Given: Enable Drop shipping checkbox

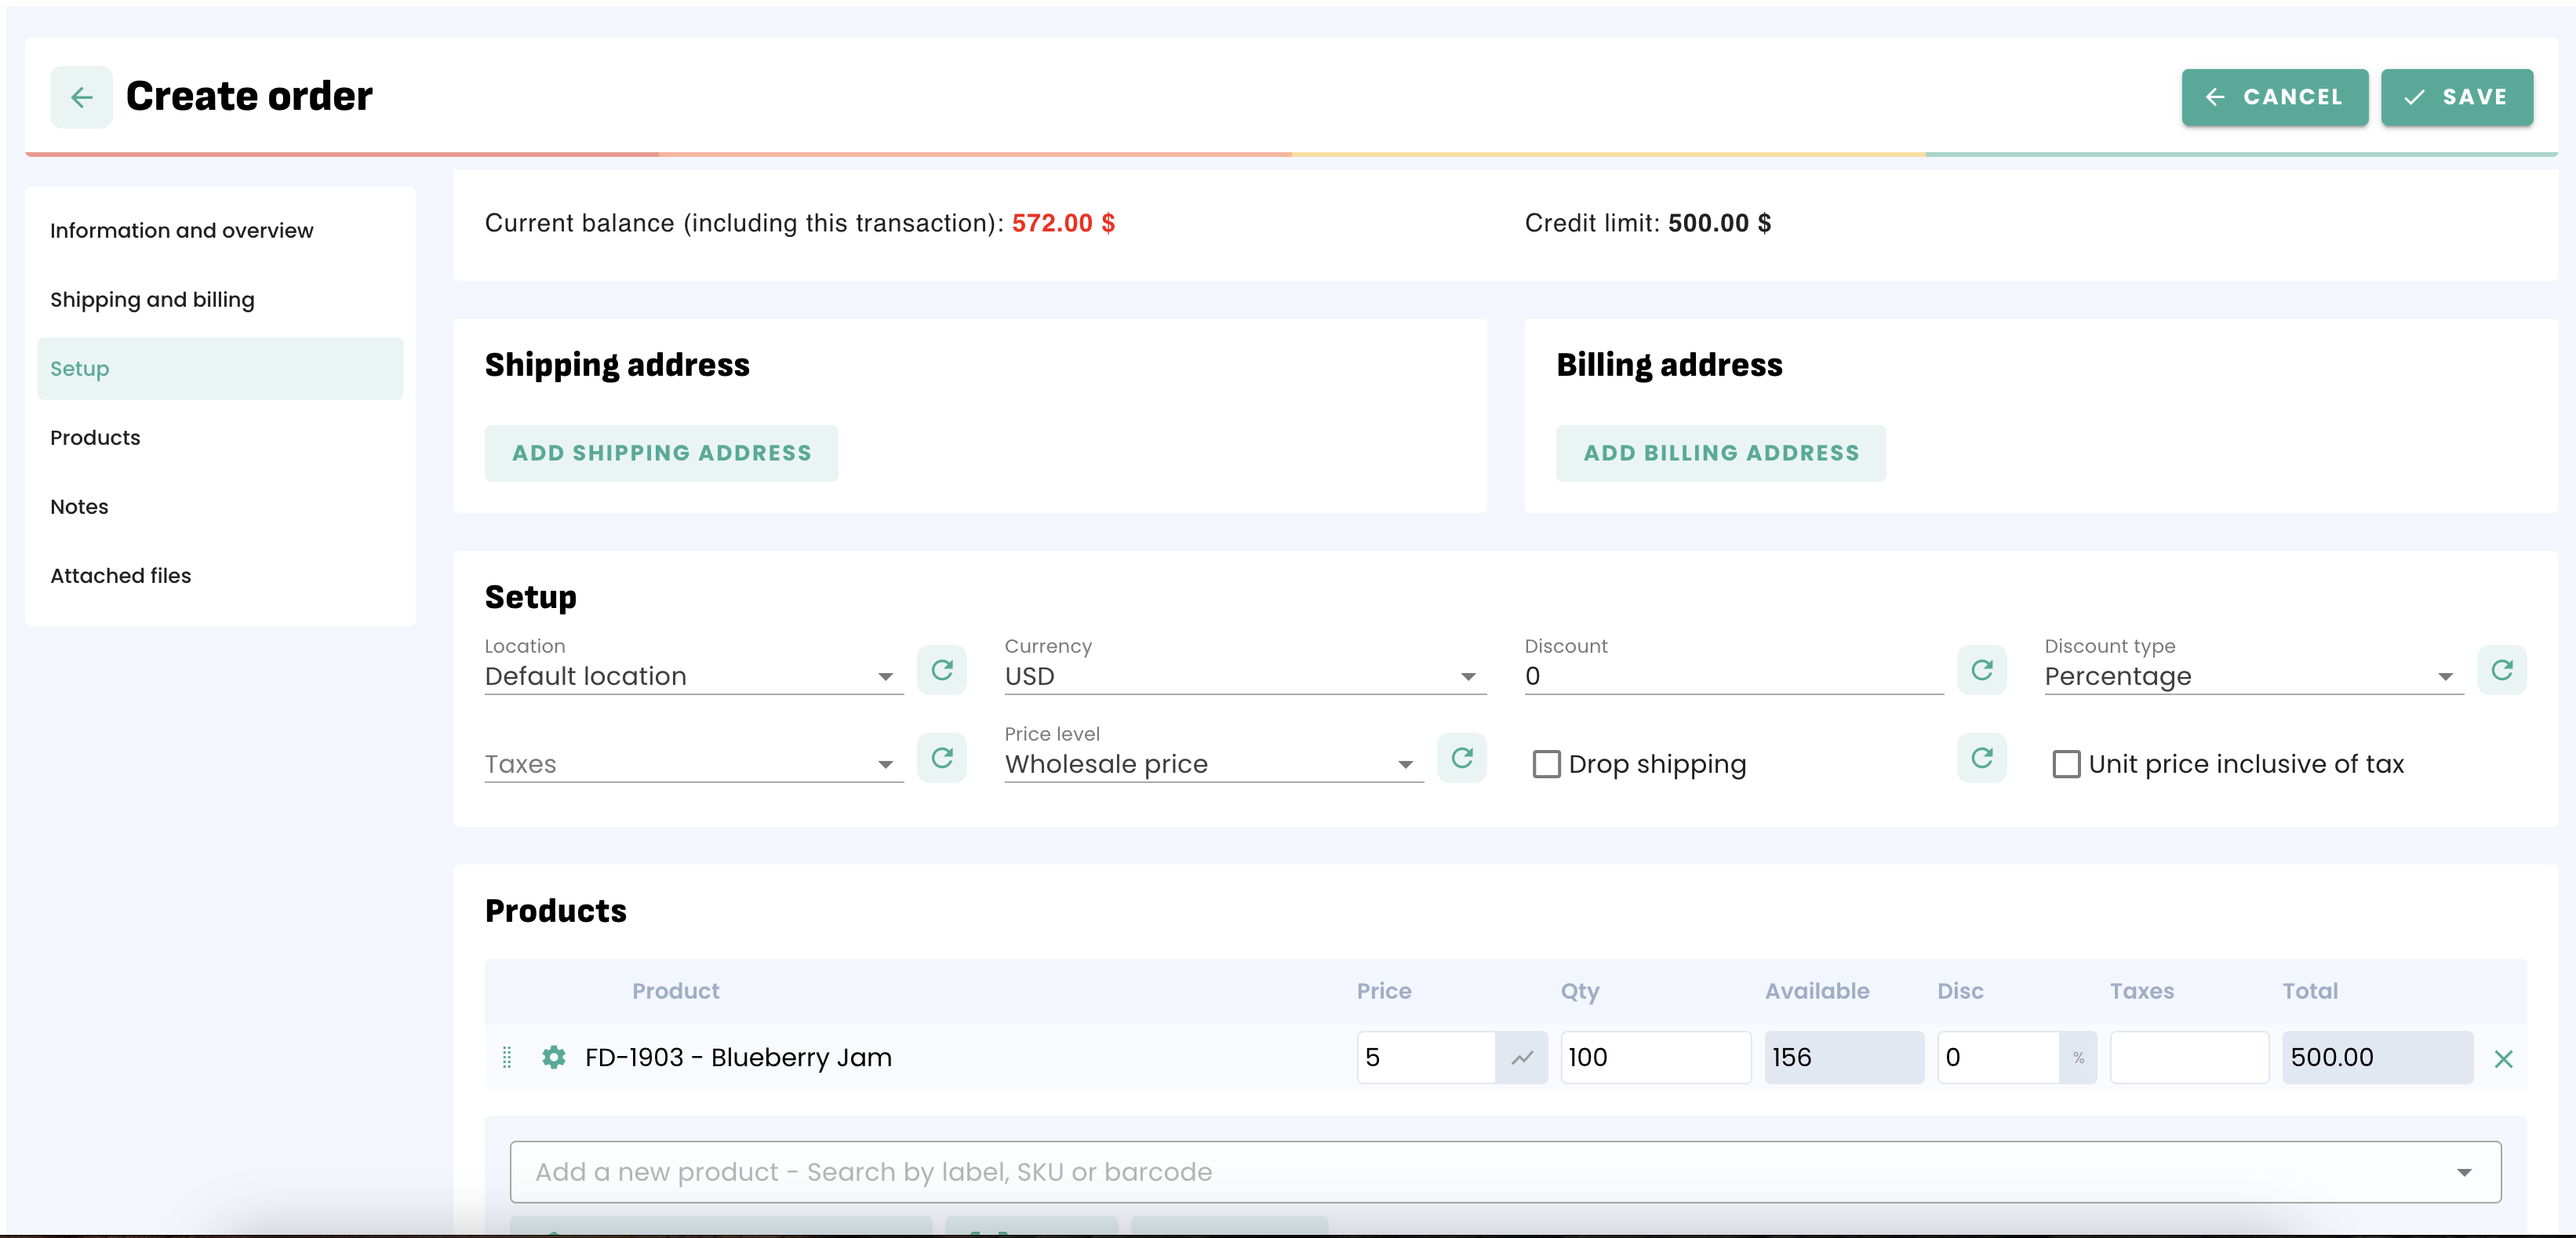Looking at the screenshot, I should click(x=1546, y=764).
